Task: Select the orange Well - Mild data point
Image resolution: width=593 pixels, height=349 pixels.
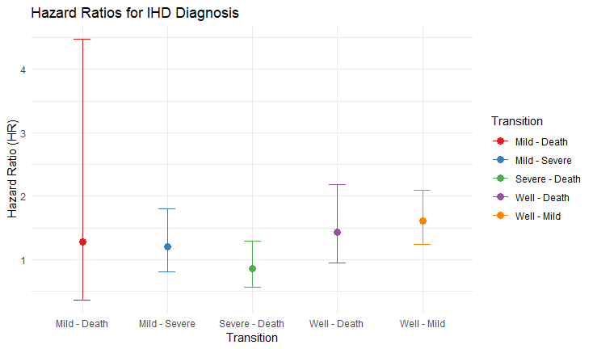Action: 423,221
